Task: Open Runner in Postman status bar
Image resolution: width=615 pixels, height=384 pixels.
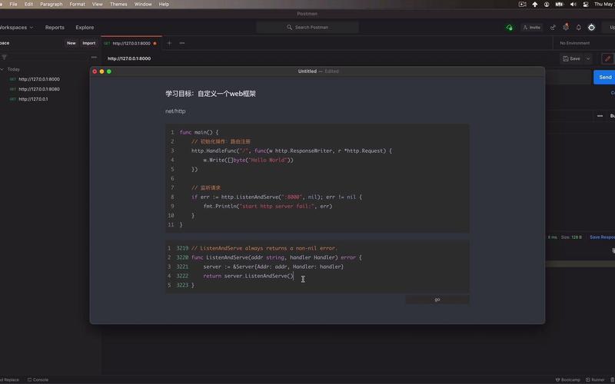Action: (x=595, y=379)
